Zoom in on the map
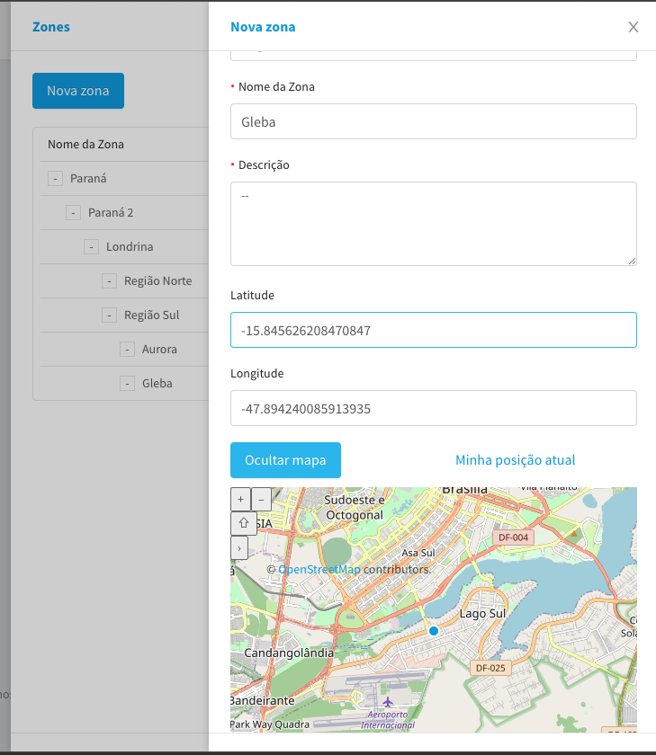This screenshot has height=755, width=656. 240,499
